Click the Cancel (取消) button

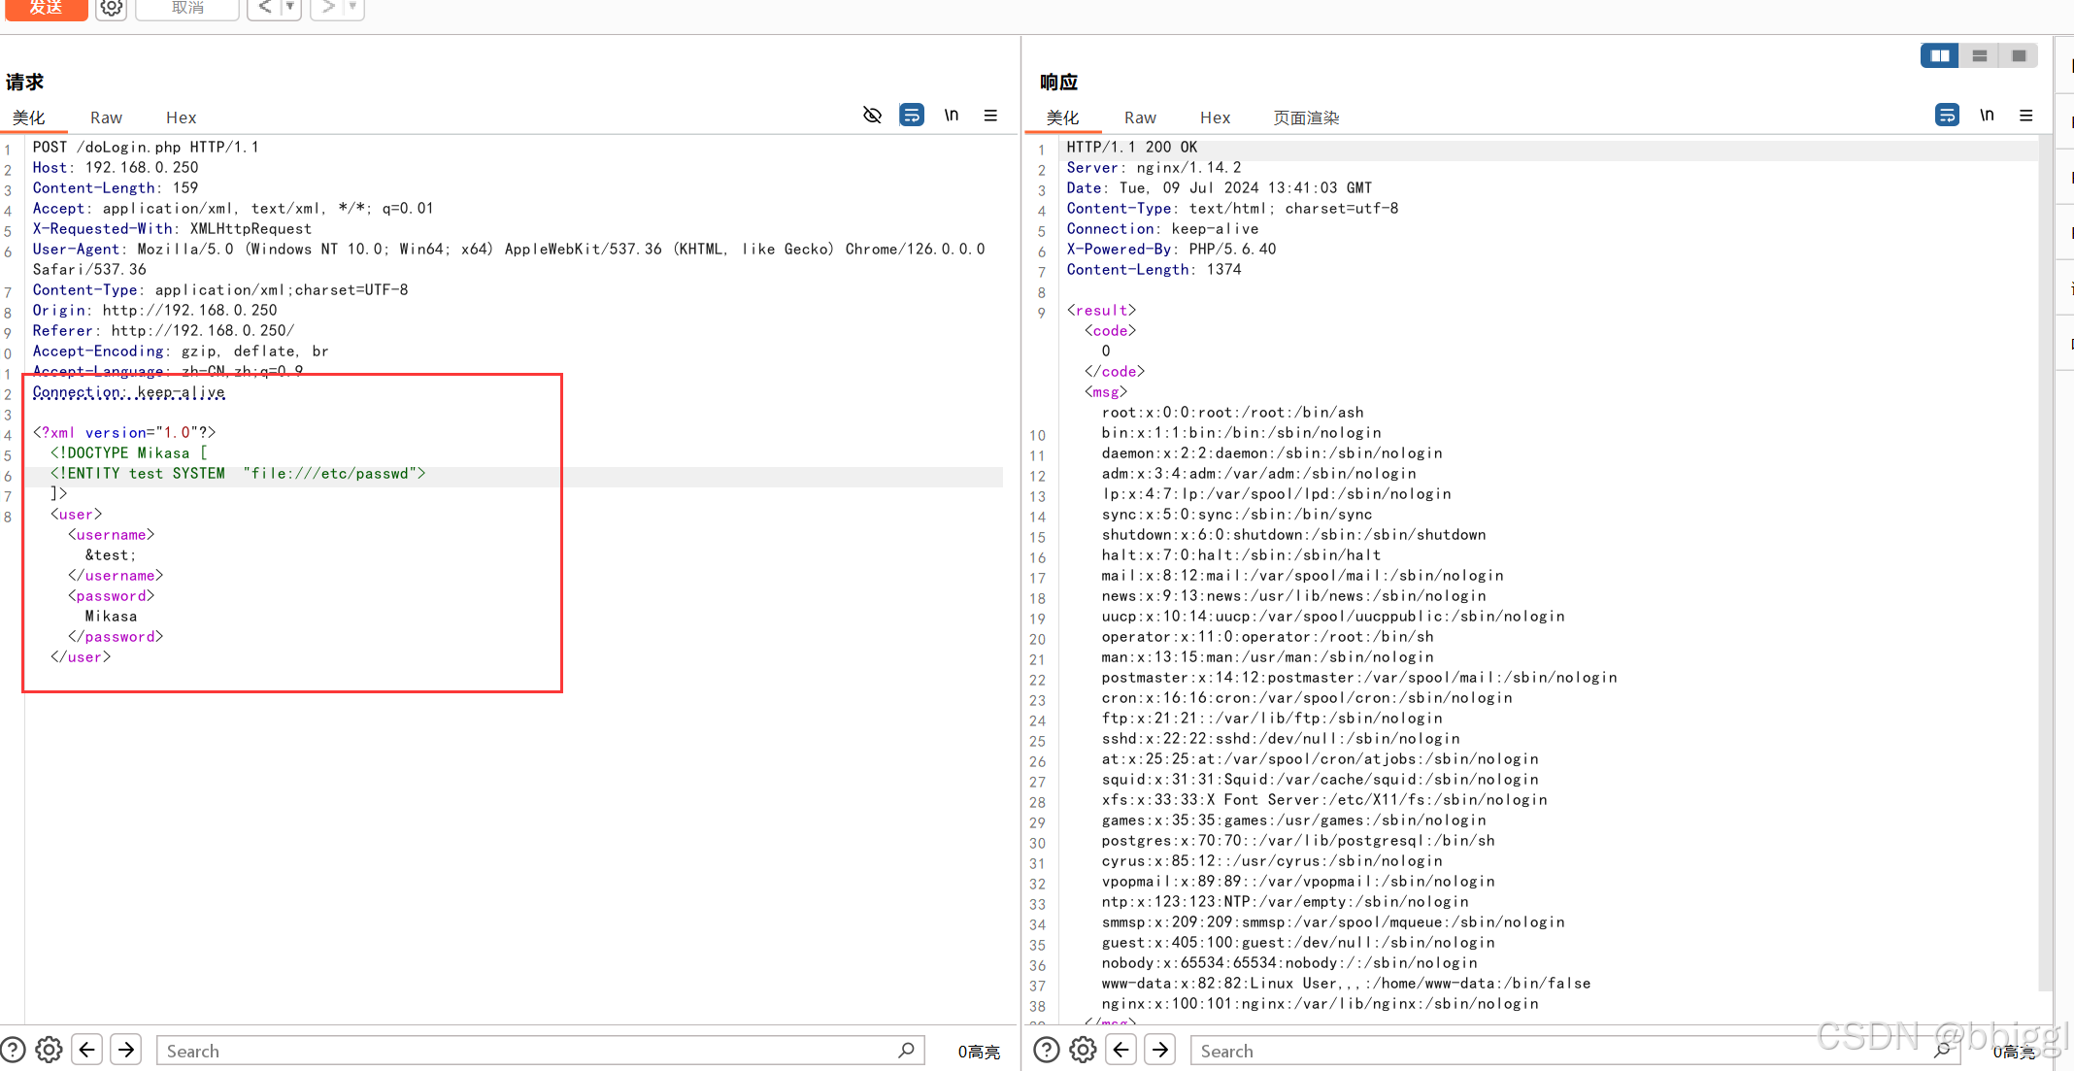click(187, 8)
